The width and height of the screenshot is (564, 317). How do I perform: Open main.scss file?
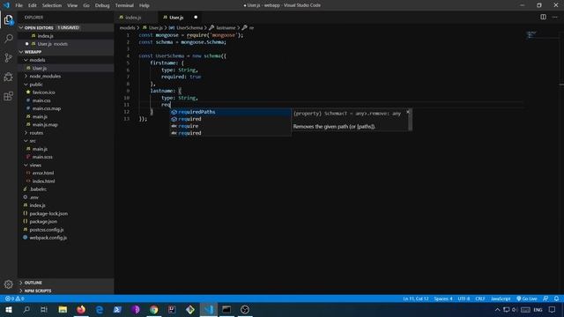[42, 157]
